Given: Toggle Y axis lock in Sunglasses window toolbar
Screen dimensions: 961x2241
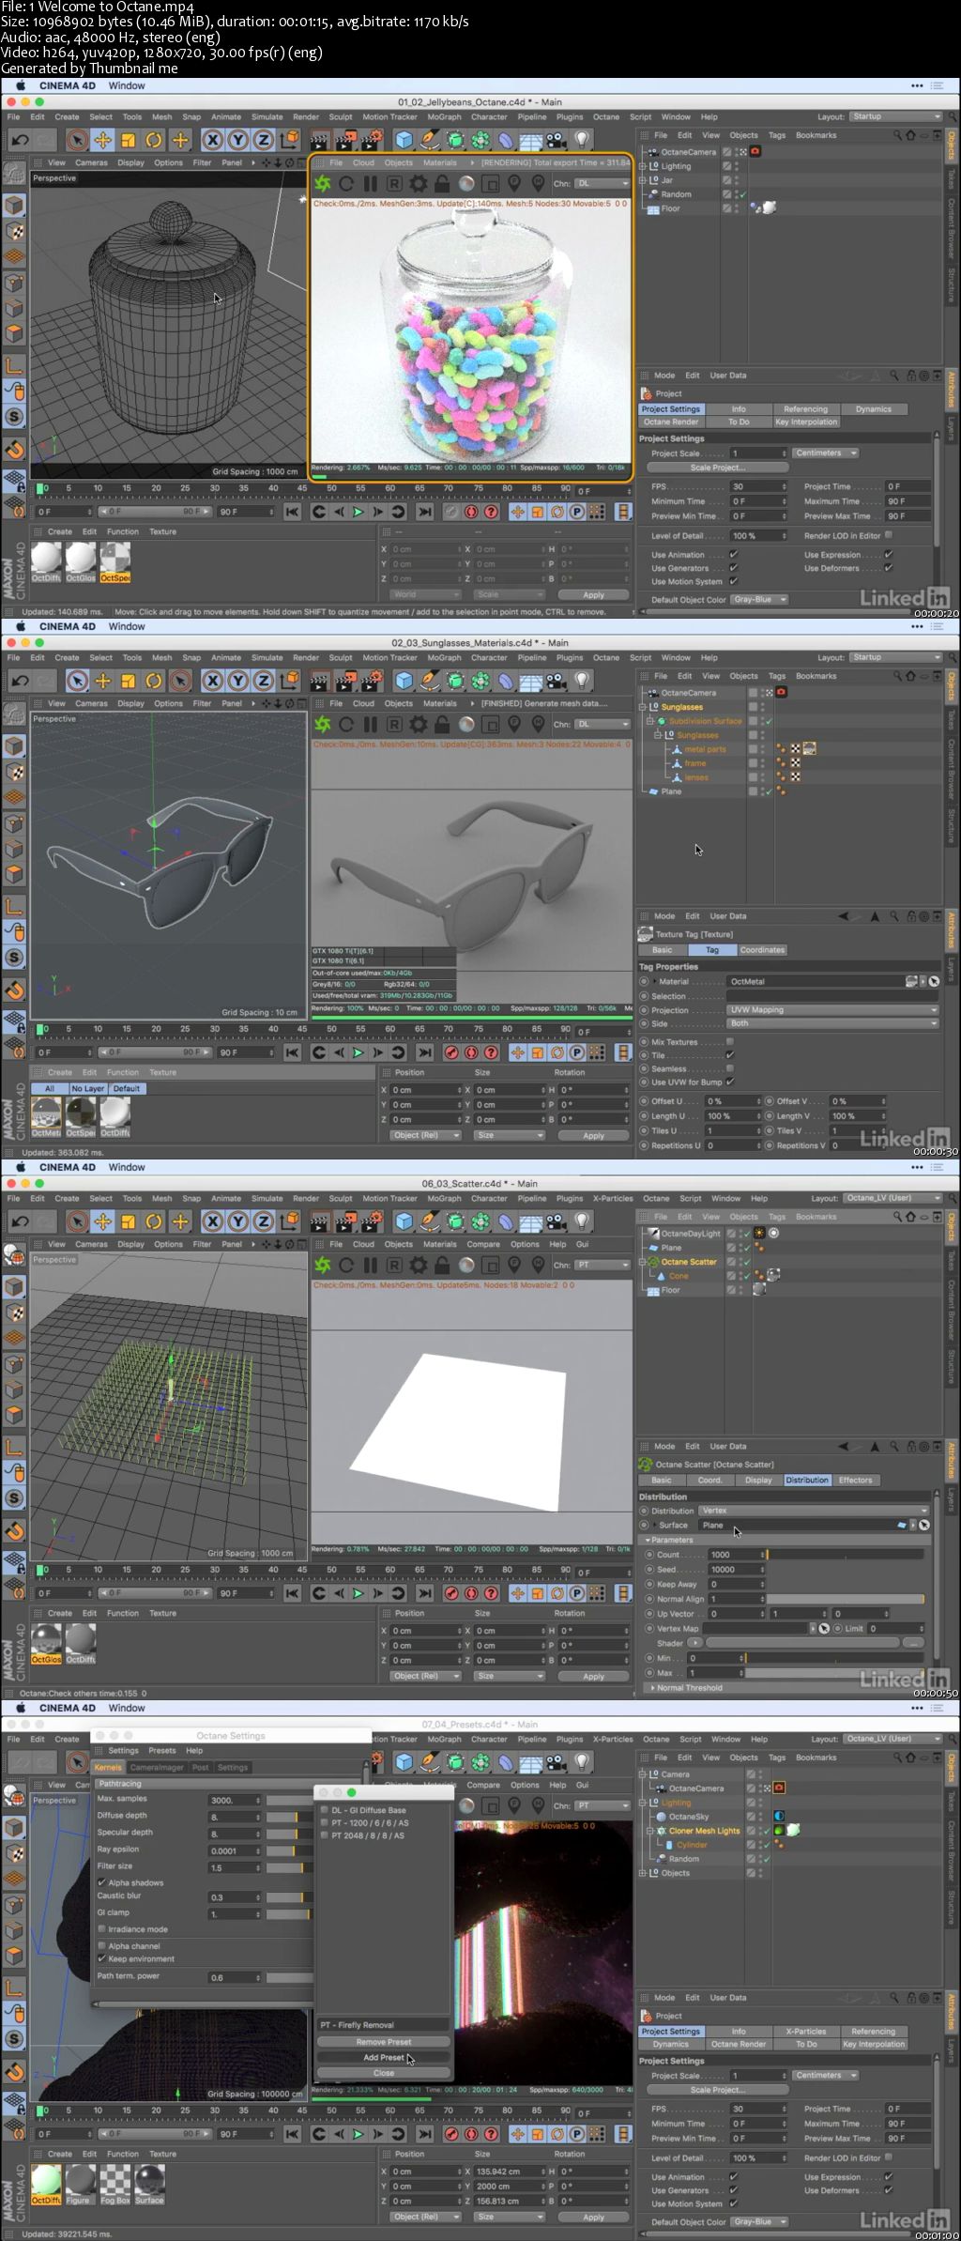Looking at the screenshot, I should [238, 681].
